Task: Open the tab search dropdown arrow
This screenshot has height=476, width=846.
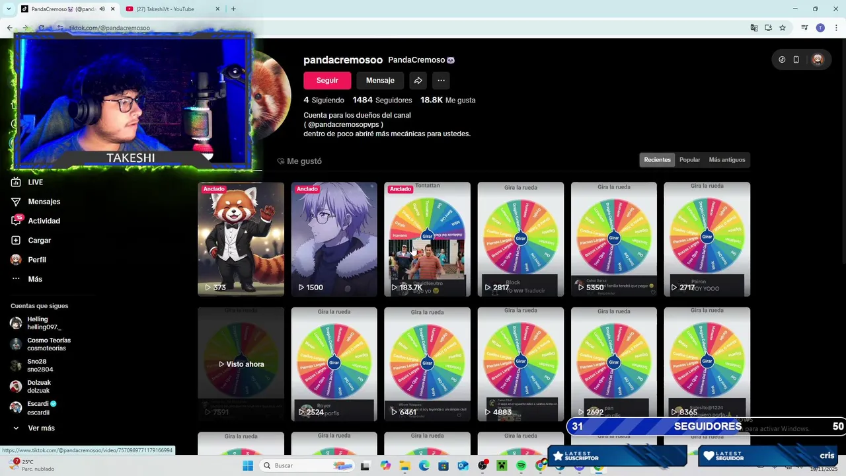Action: pos(9,9)
